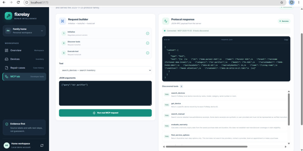Click the page vertical scrollbar

tap(301, 79)
